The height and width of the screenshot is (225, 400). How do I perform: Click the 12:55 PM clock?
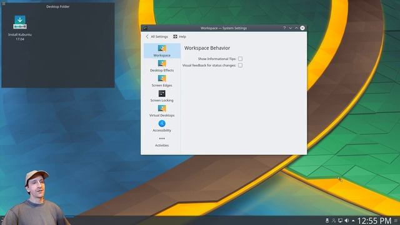374,221
